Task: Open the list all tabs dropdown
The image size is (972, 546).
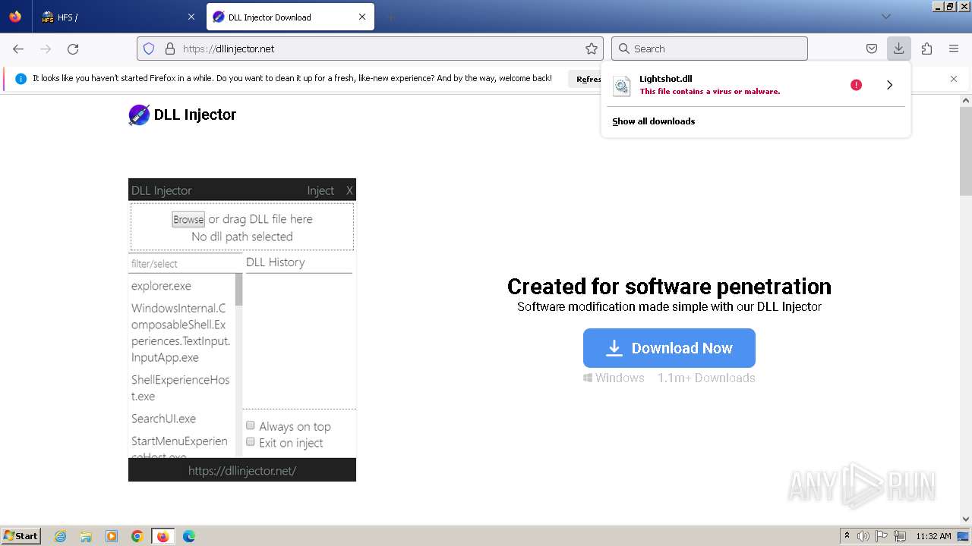Action: tap(885, 17)
